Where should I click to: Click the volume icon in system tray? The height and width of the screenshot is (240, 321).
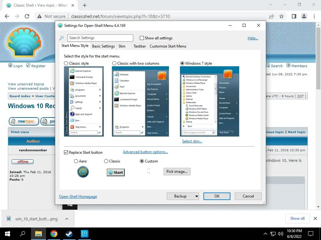281,234
